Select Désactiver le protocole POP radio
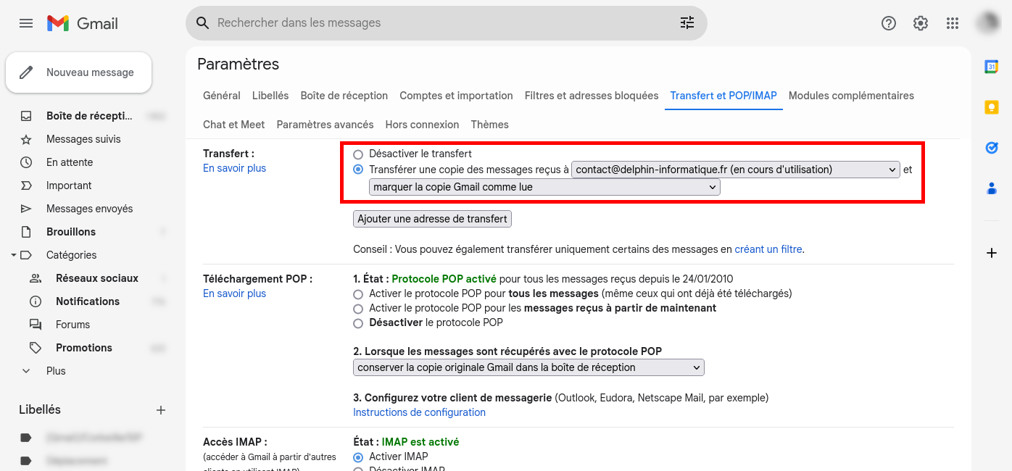 pos(358,323)
